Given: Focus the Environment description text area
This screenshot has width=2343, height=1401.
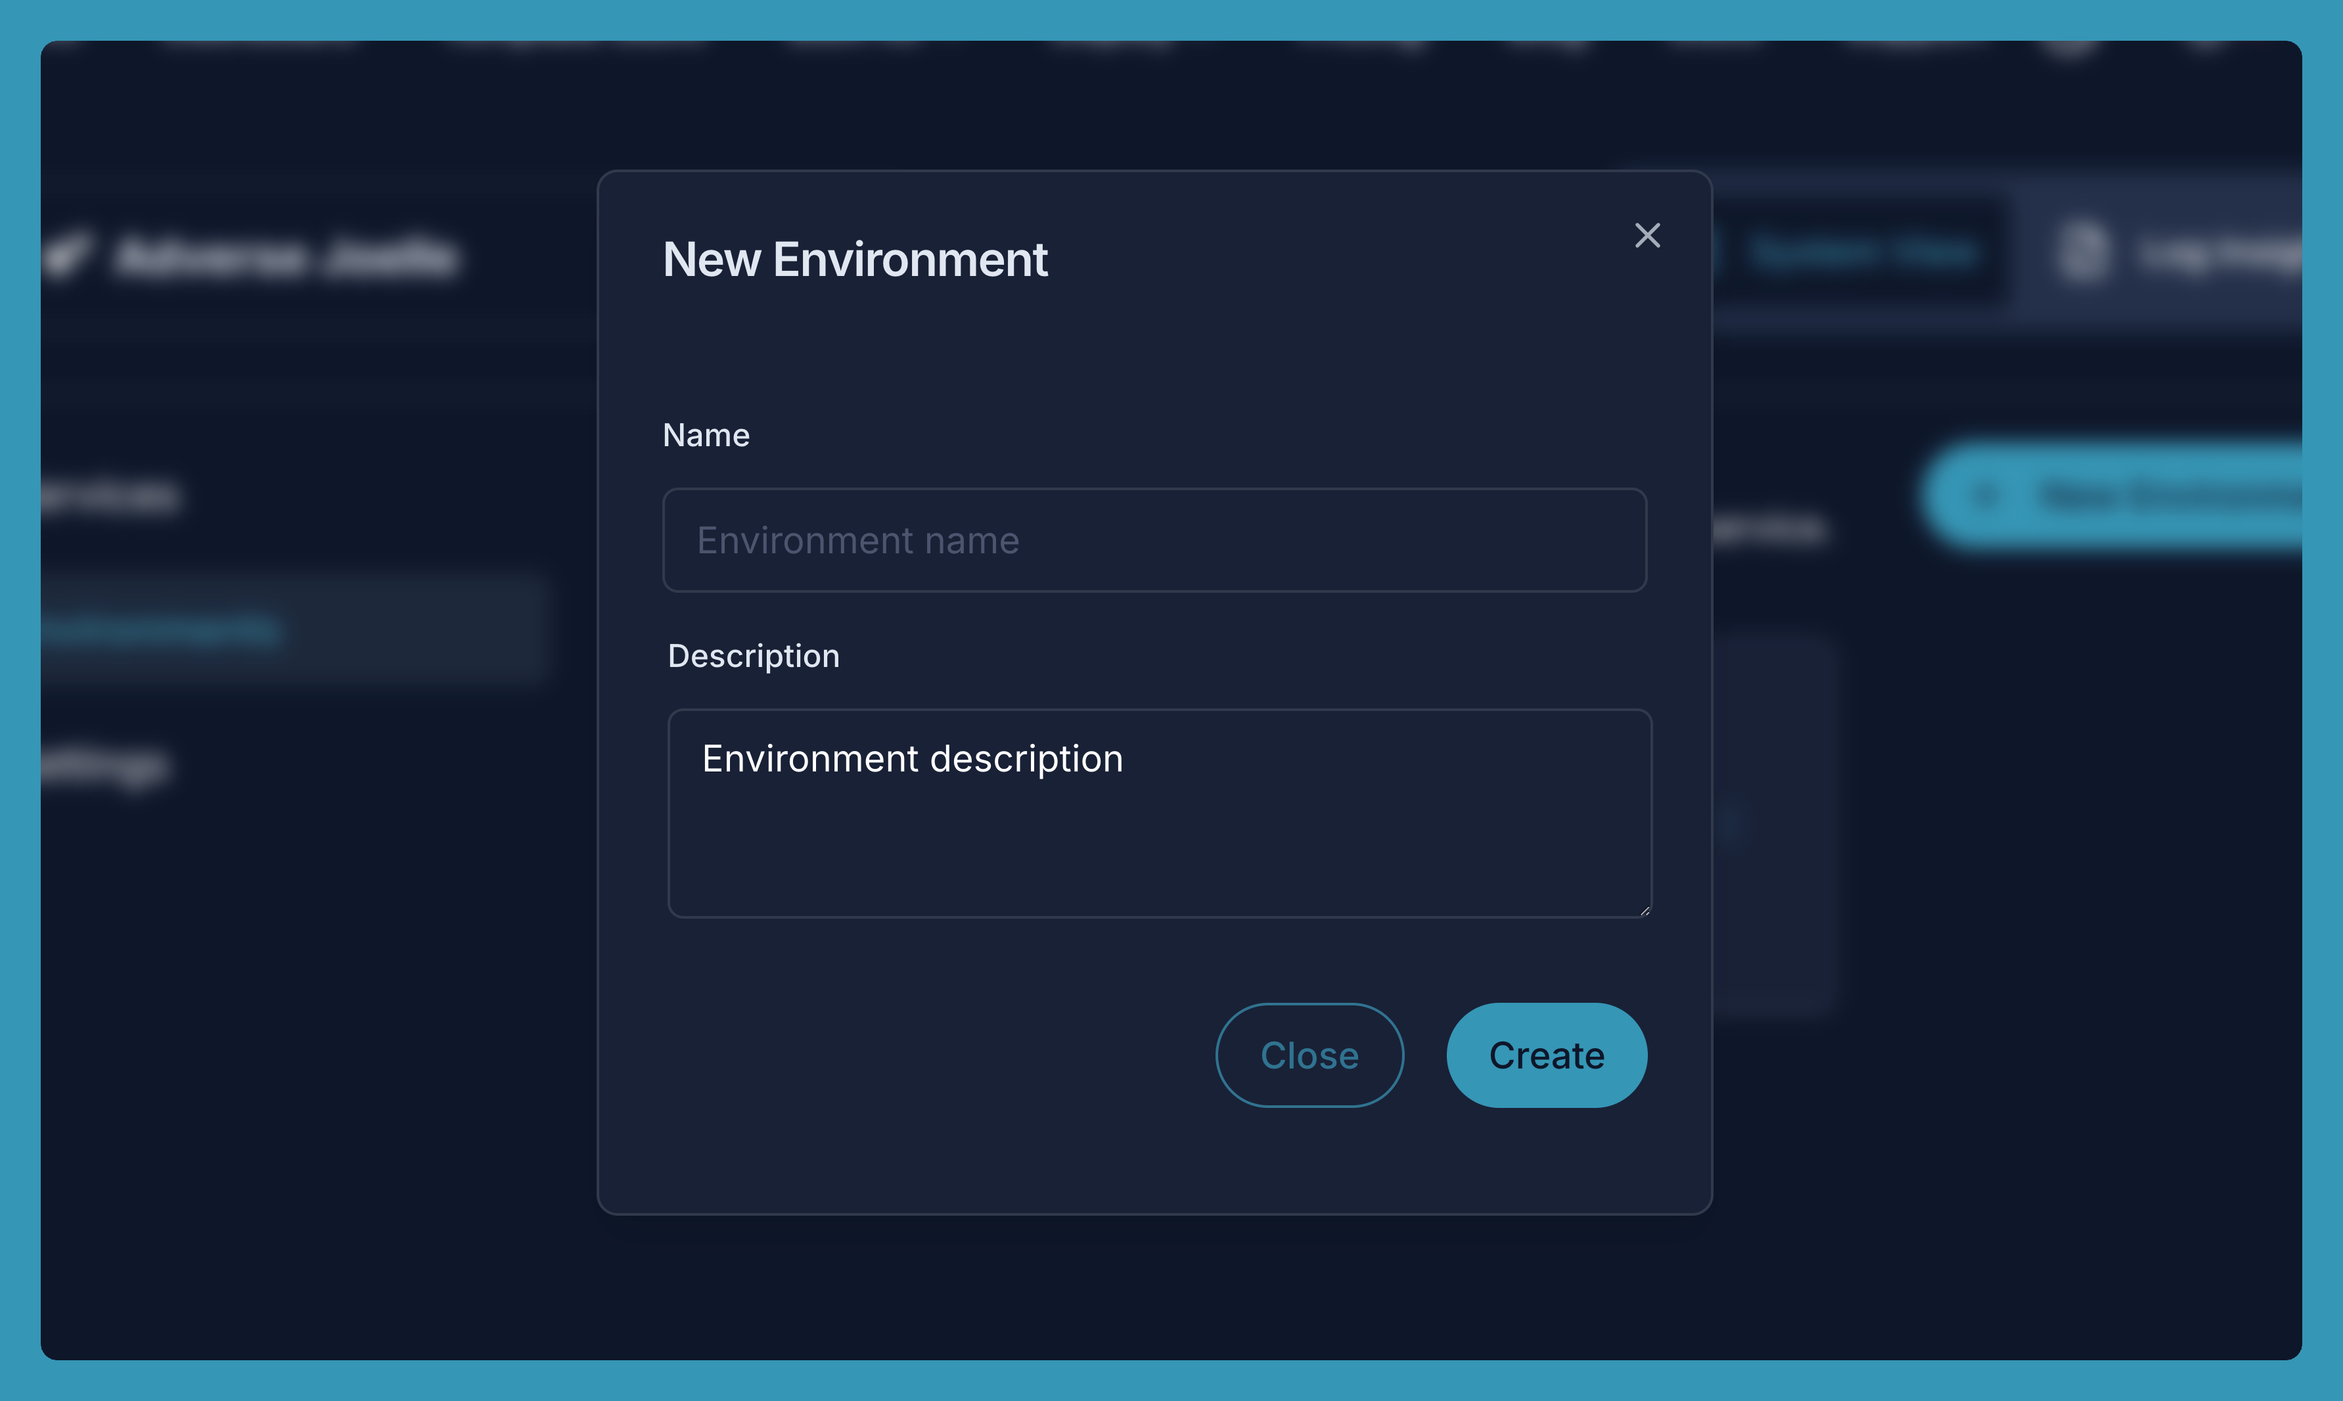Looking at the screenshot, I should [1159, 813].
